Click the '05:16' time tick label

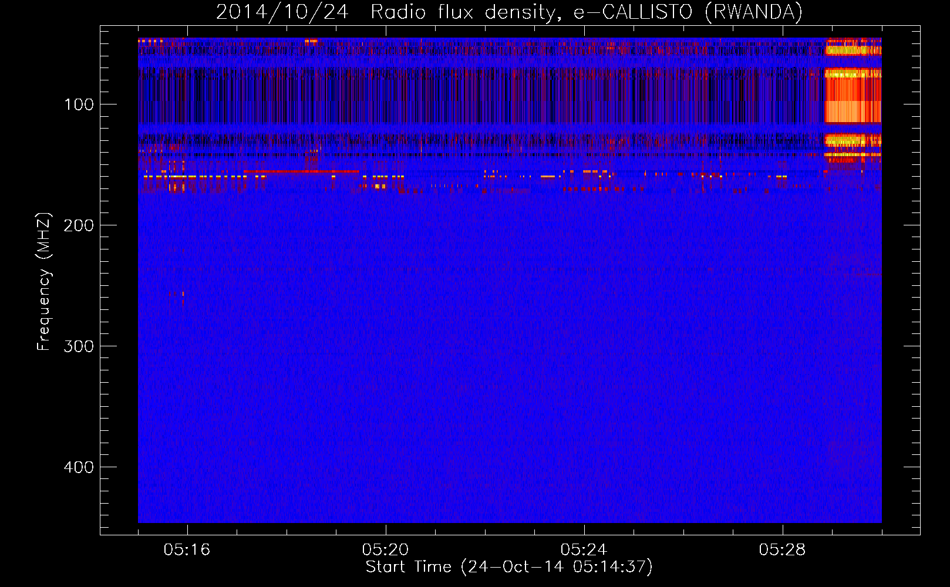[187, 550]
